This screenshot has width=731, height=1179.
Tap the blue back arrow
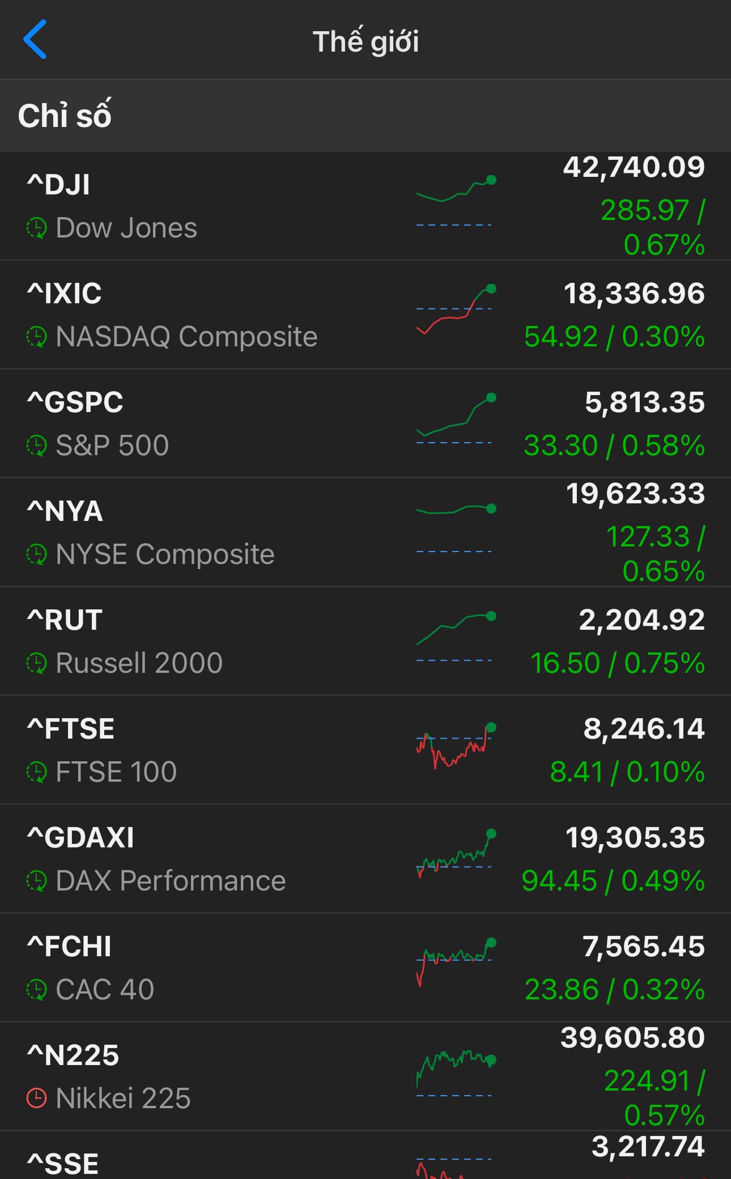coord(35,40)
